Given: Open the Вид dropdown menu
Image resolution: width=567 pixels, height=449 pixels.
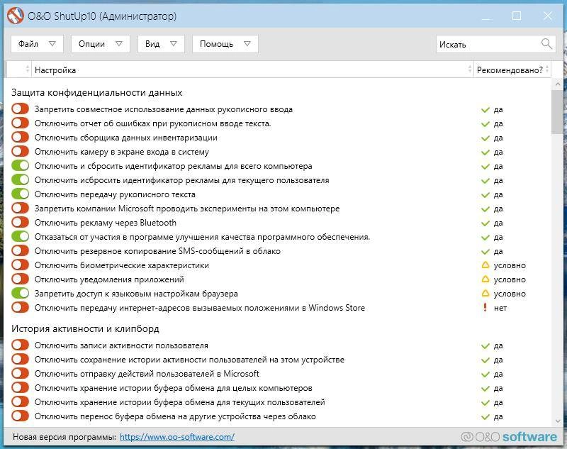Looking at the screenshot, I should pyautogui.click(x=161, y=44).
